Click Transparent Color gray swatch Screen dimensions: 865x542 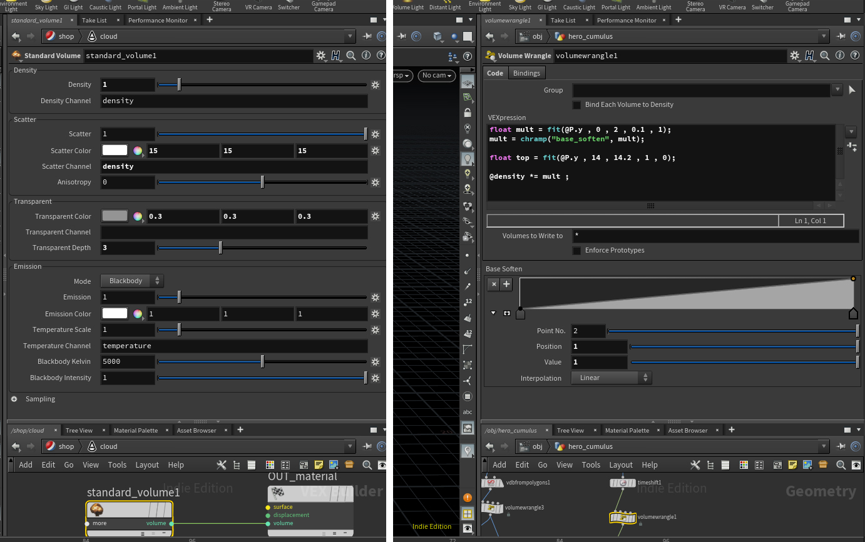115,216
